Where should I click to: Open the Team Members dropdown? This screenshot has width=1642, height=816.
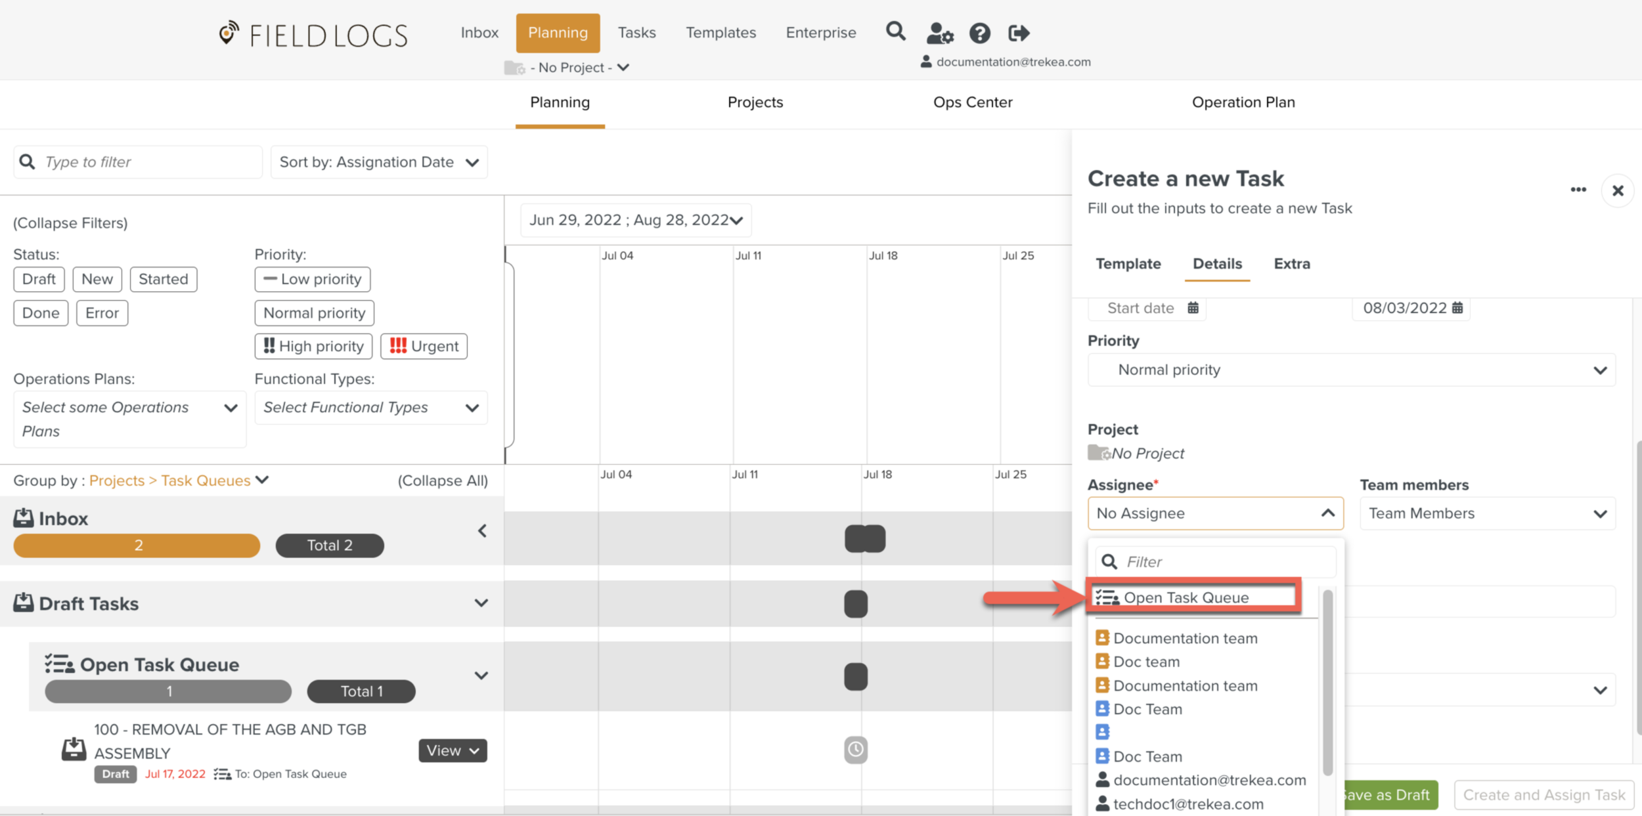click(1487, 513)
